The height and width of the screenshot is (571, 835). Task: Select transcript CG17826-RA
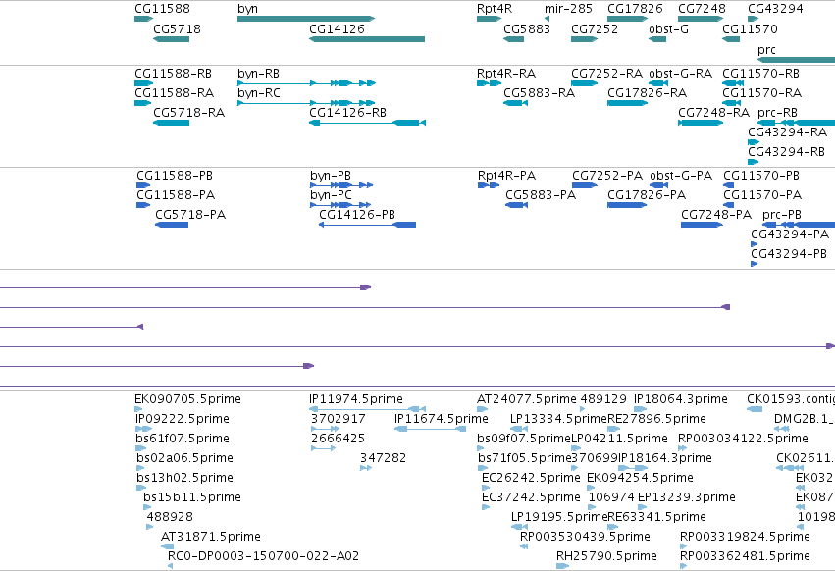pyautogui.click(x=647, y=93)
